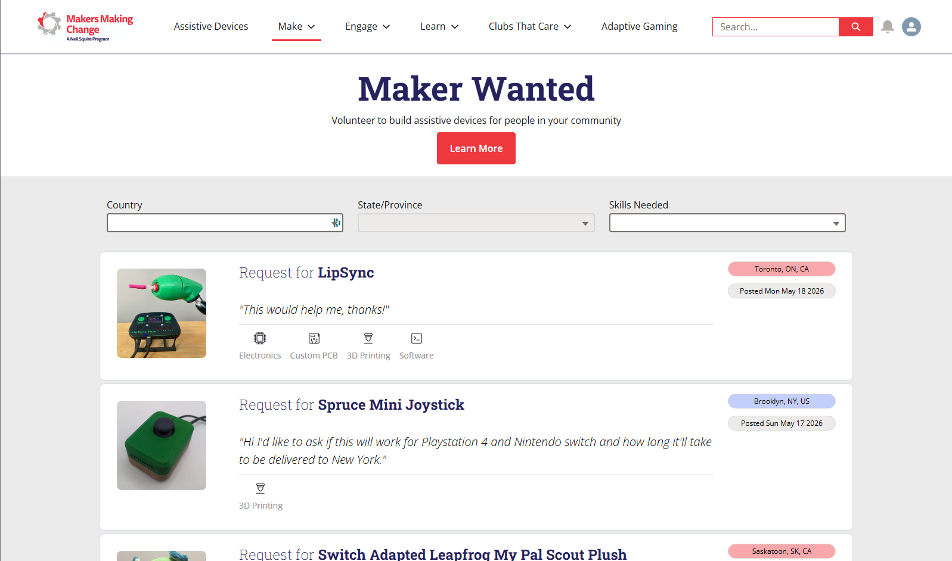Viewport: 952px width, 561px height.
Task: Click the LipSync device thumbnail
Action: [x=162, y=313]
